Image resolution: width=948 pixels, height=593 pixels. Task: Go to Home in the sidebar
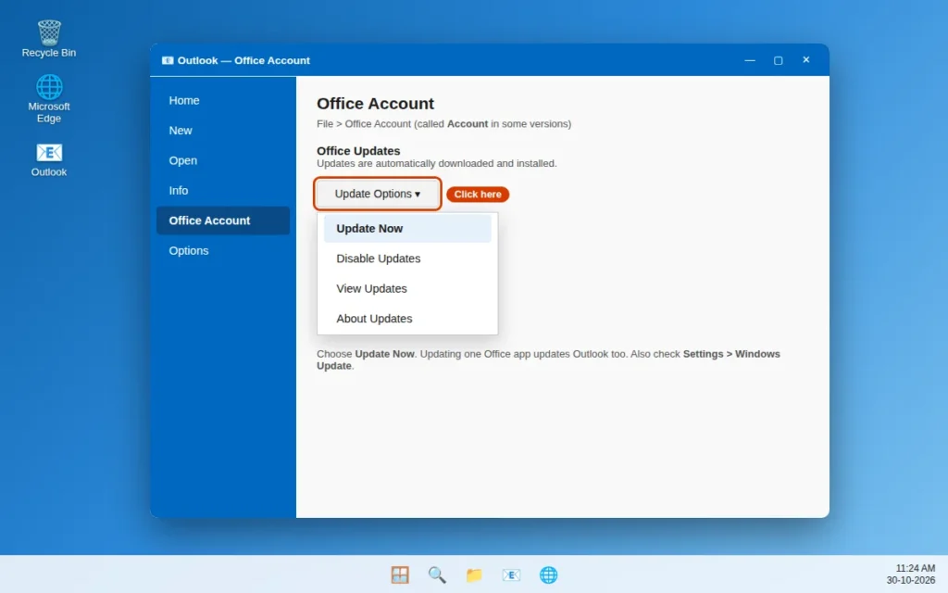223,100
